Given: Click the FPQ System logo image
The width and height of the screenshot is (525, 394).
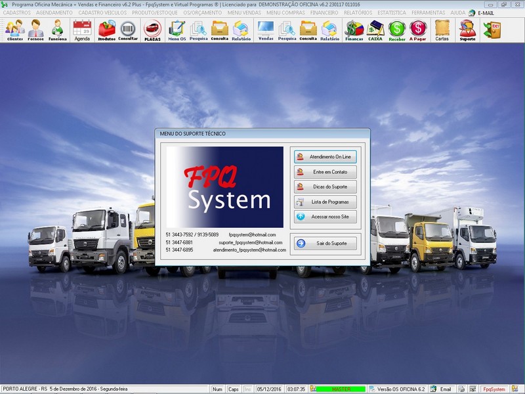Looking at the screenshot, I should pyautogui.click(x=224, y=187).
